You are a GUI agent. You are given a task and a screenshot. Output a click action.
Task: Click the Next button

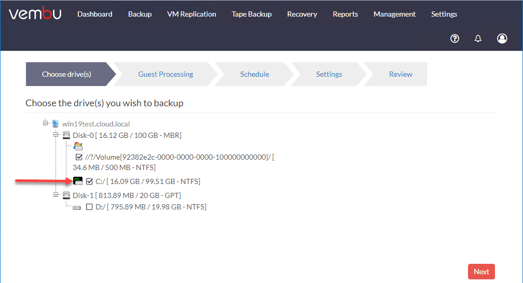(481, 272)
